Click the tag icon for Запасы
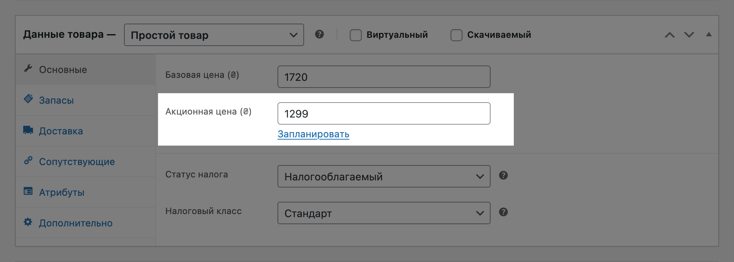 click(x=28, y=99)
